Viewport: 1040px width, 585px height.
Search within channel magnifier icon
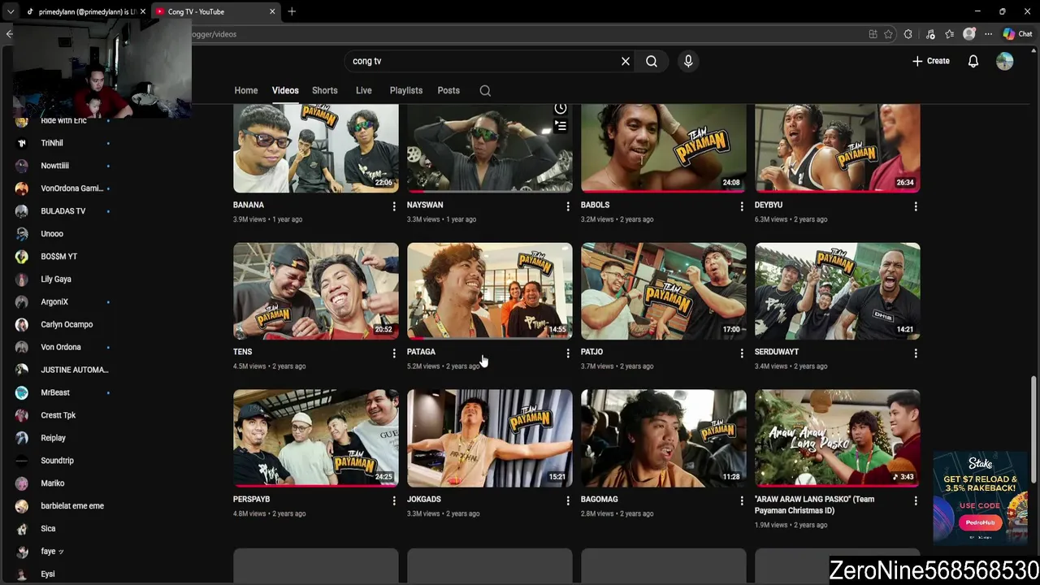tap(485, 91)
